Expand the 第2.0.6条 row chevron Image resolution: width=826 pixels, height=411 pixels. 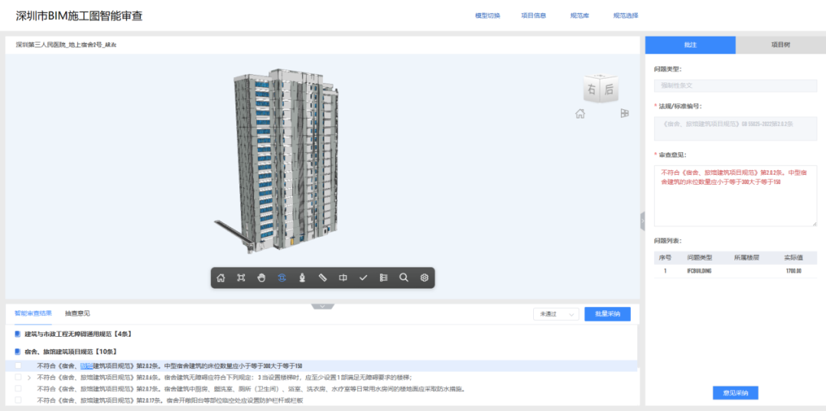tap(29, 377)
